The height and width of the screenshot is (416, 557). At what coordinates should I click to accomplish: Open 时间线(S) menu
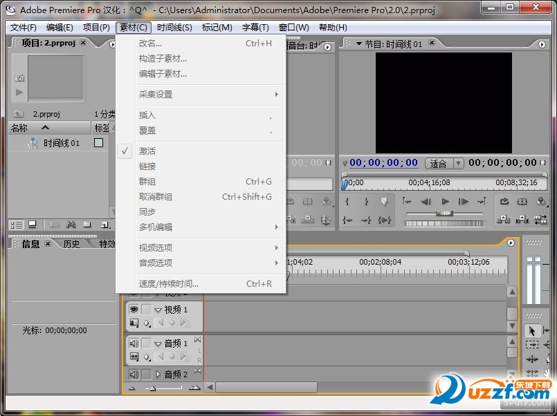(174, 28)
